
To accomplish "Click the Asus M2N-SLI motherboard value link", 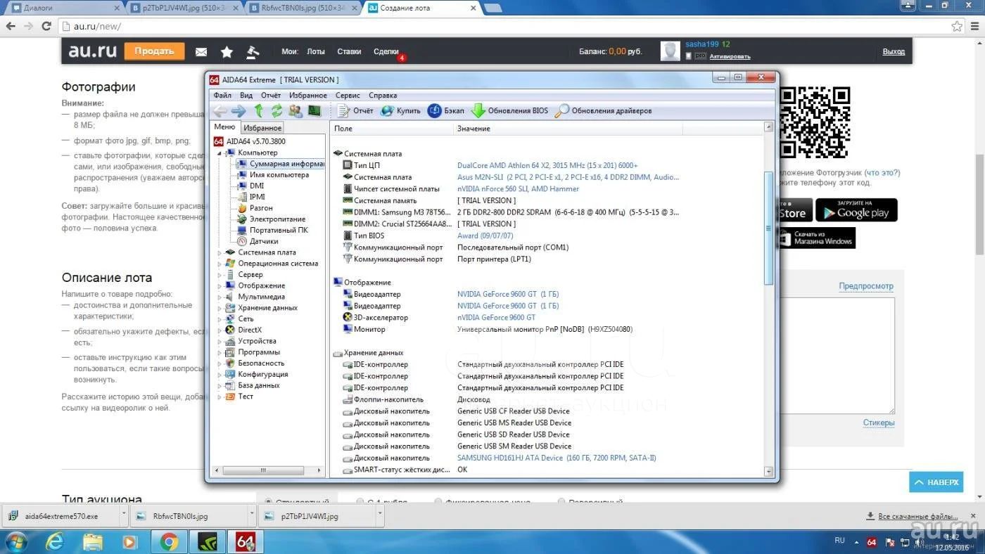I will 568,177.
